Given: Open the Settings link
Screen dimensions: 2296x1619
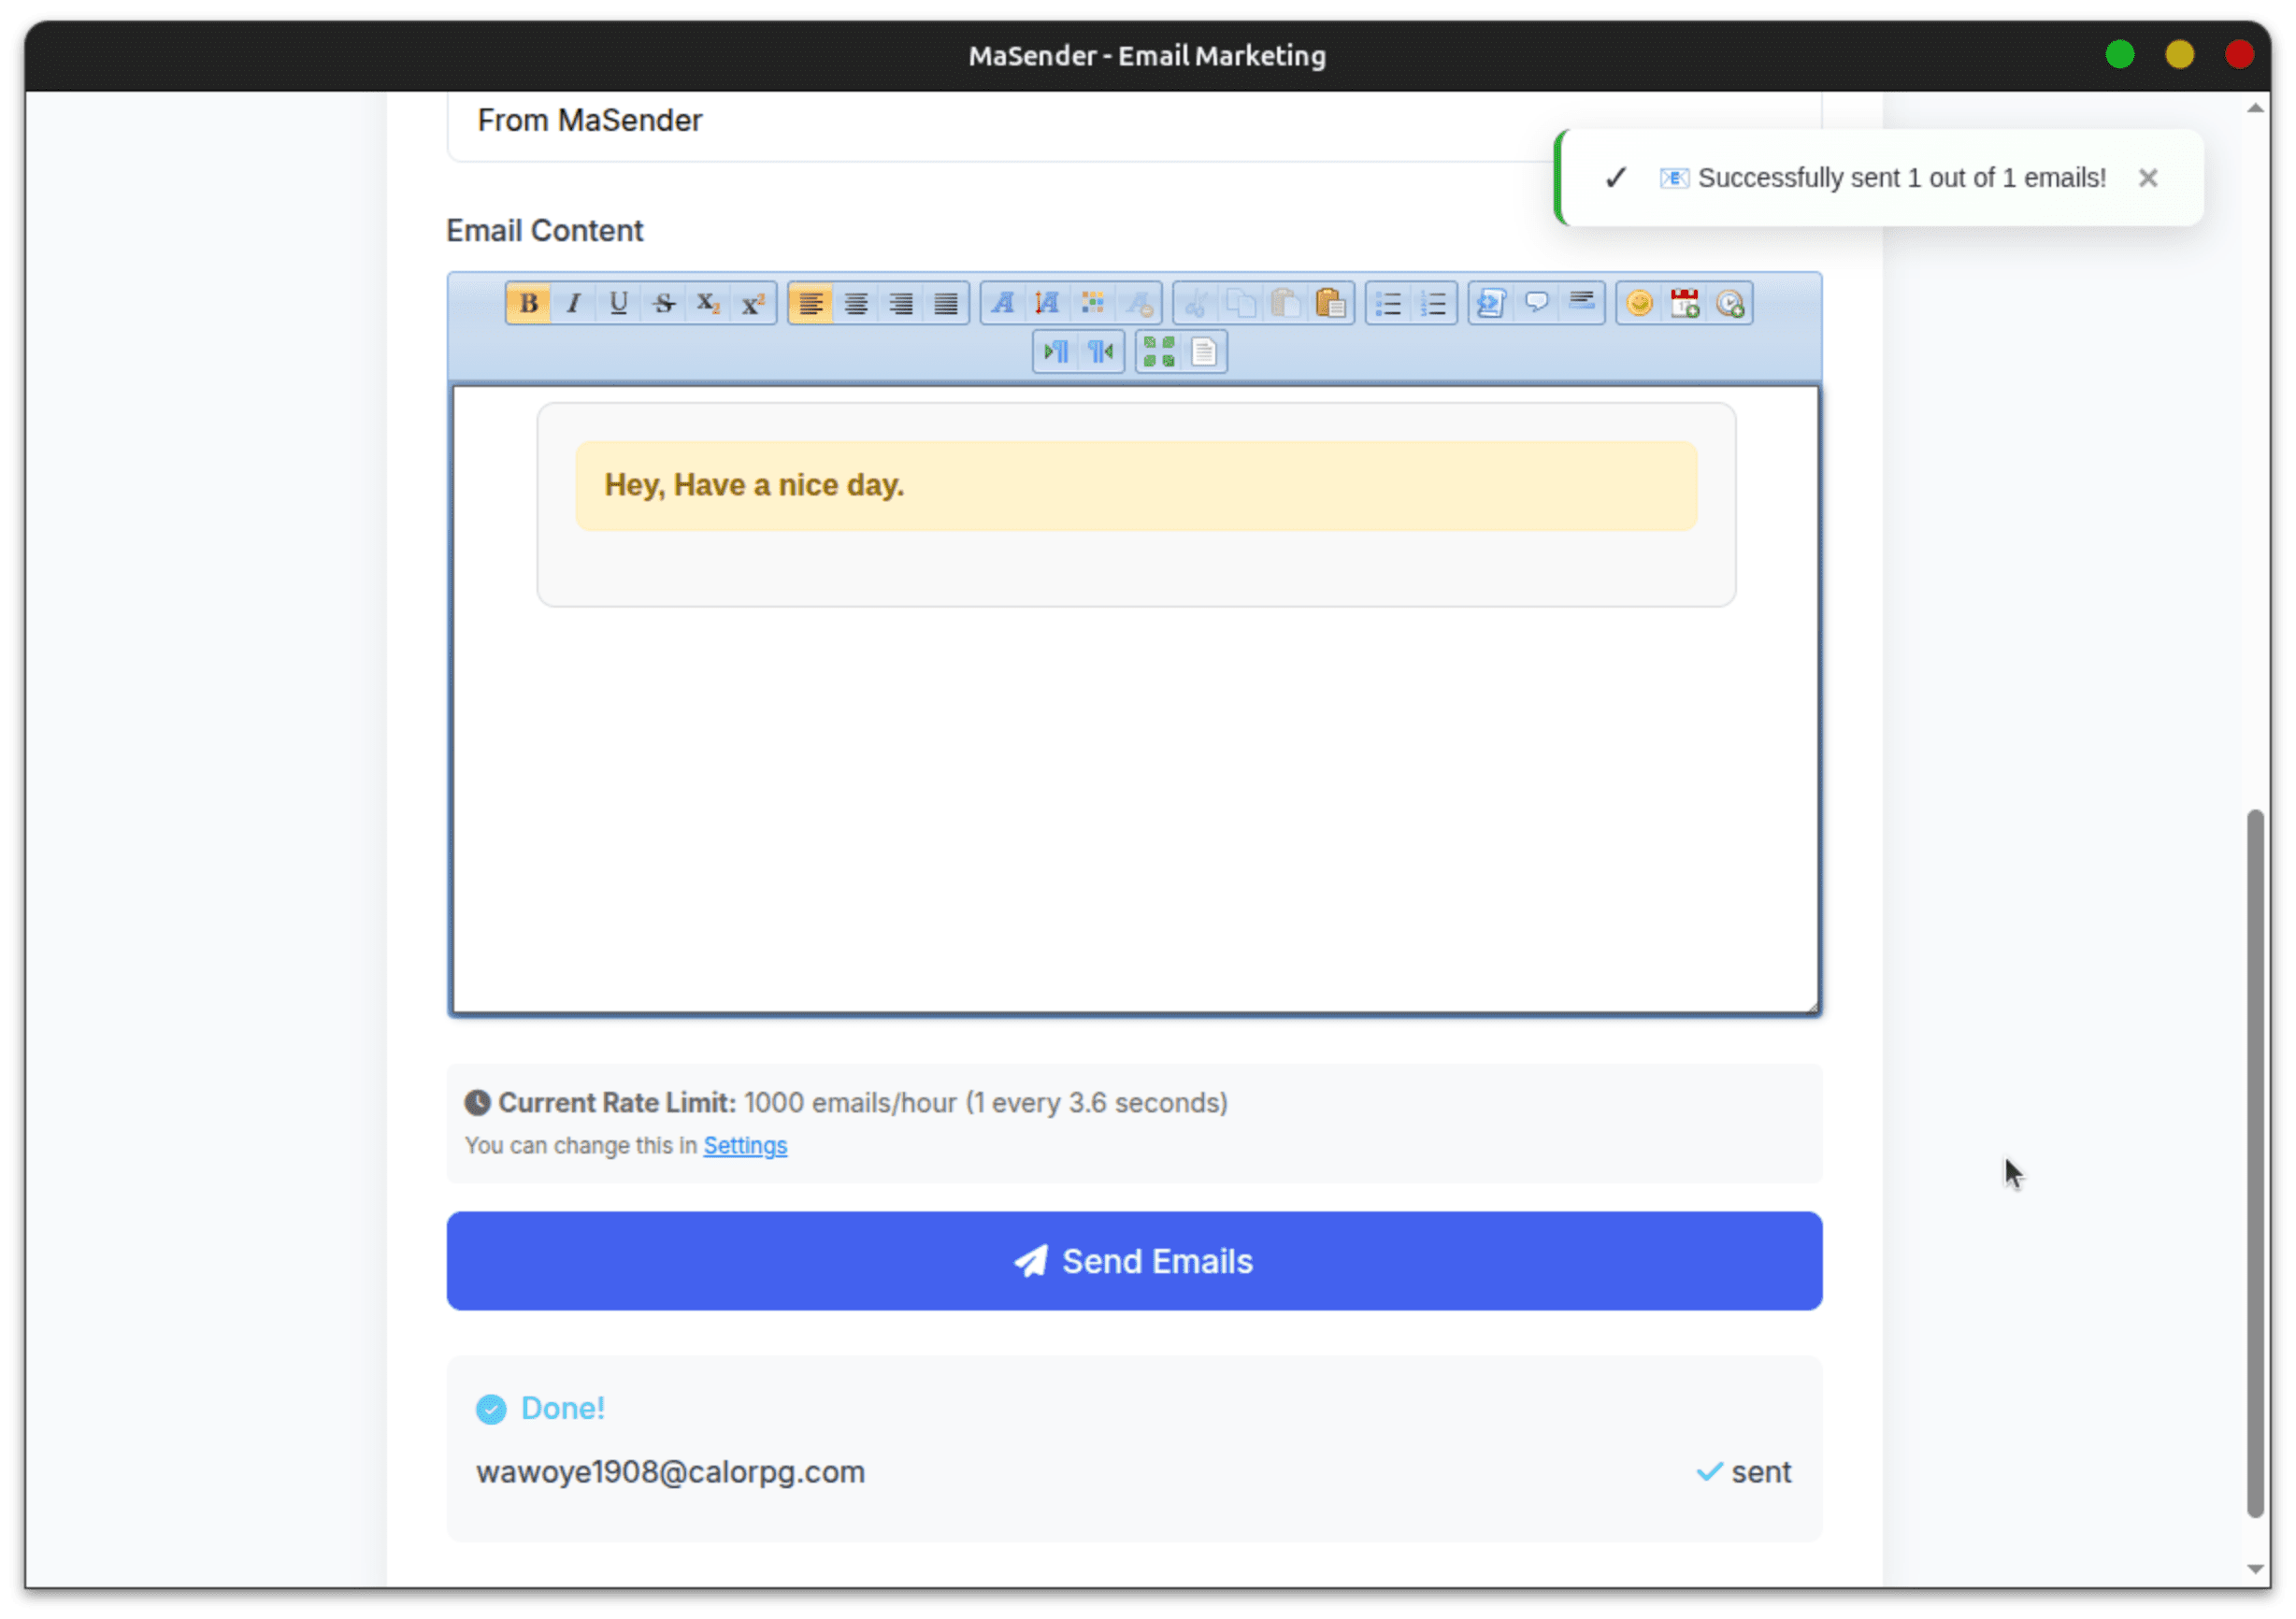Looking at the screenshot, I should click(x=745, y=1146).
